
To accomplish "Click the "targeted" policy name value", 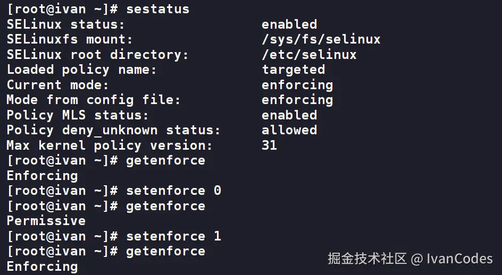I will pyautogui.click(x=293, y=70).
